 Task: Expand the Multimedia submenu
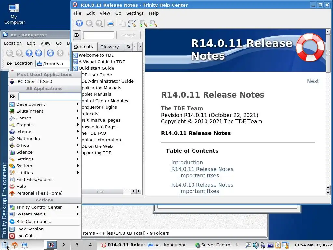pos(45,138)
